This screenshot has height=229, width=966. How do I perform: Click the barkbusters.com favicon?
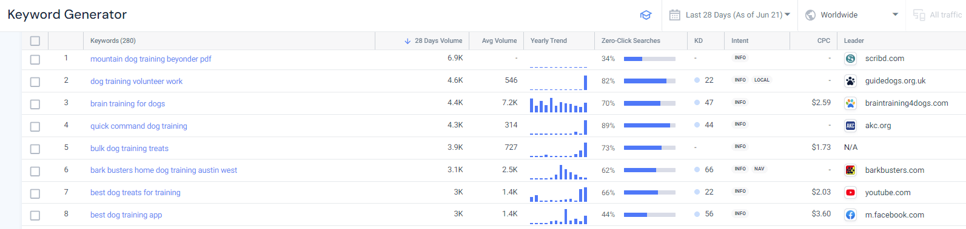(x=850, y=170)
